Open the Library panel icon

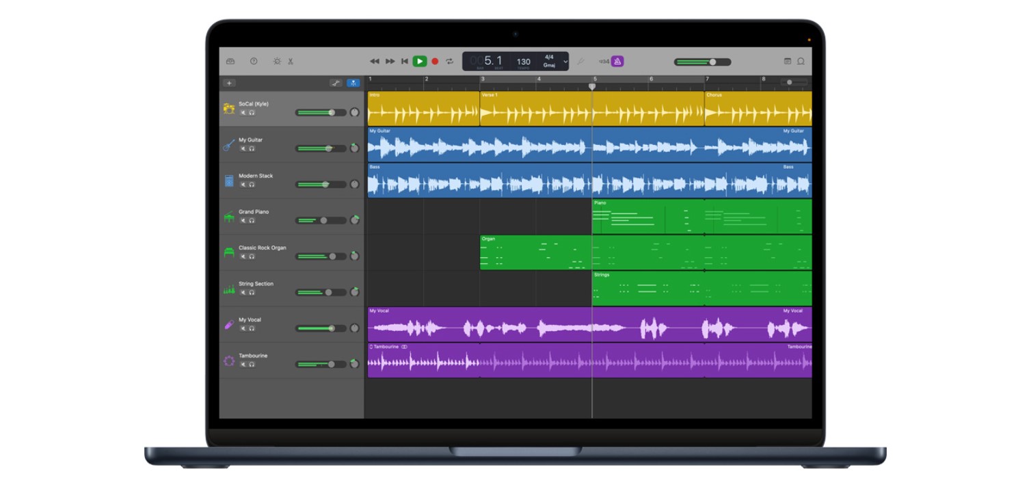(x=230, y=62)
